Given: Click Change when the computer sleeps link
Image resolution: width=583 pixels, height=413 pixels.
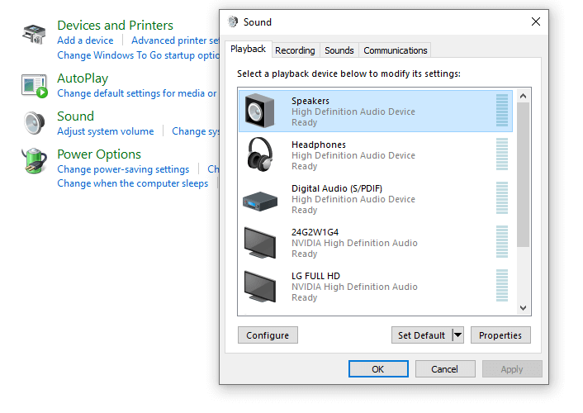Looking at the screenshot, I should pos(133,183).
